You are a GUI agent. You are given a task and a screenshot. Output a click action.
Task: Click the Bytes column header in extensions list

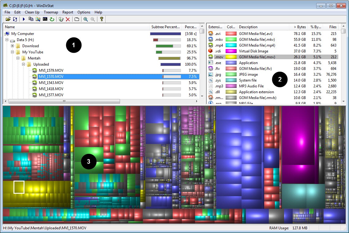(299, 27)
